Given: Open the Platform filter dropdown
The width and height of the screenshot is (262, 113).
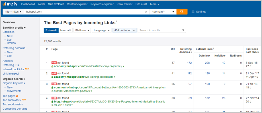Looking at the screenshot, I should coord(82,30).
